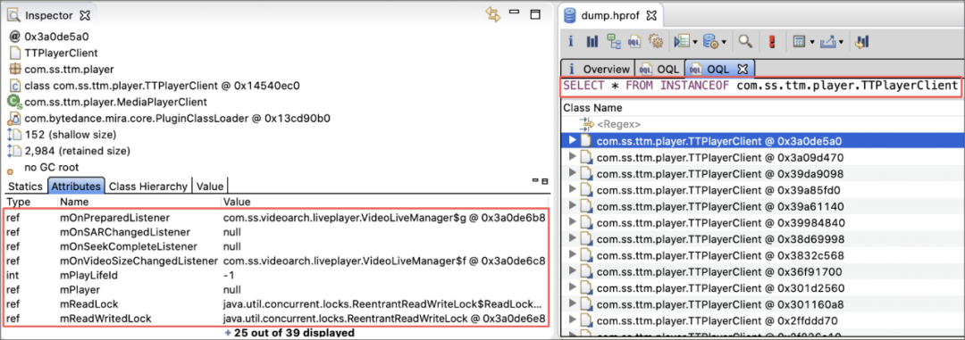Select the Attributes tab

point(76,186)
